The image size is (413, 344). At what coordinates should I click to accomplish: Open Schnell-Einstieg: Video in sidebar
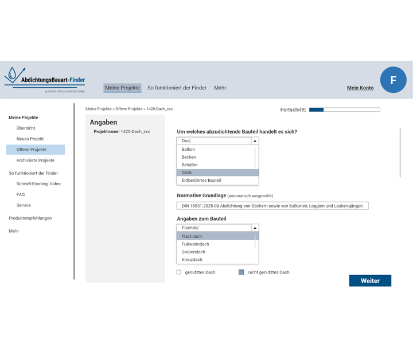(x=38, y=184)
